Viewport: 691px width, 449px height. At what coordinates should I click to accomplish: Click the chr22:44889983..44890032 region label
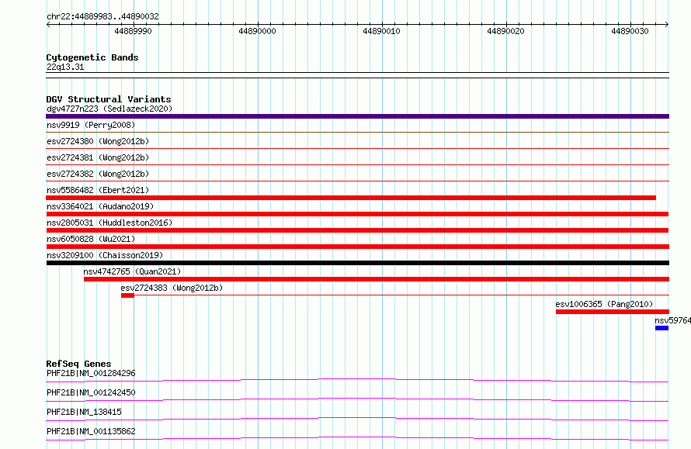pyautogui.click(x=102, y=16)
